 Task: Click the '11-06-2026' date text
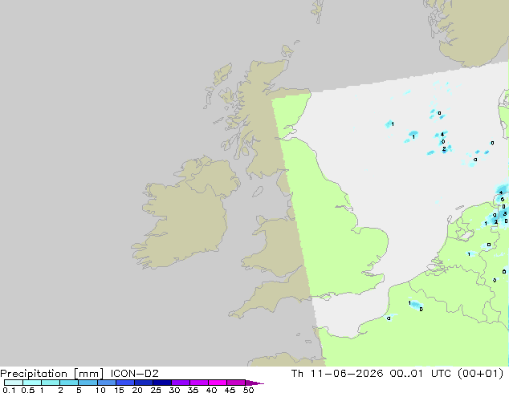pos(347,374)
